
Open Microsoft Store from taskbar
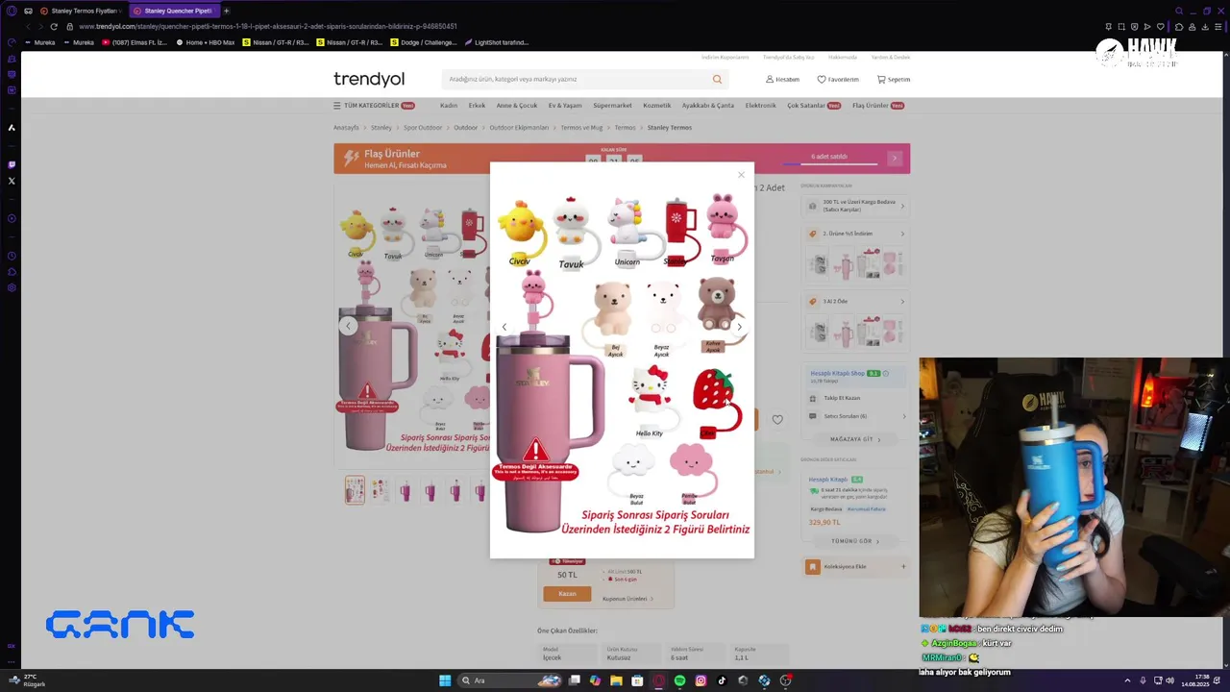(x=637, y=680)
